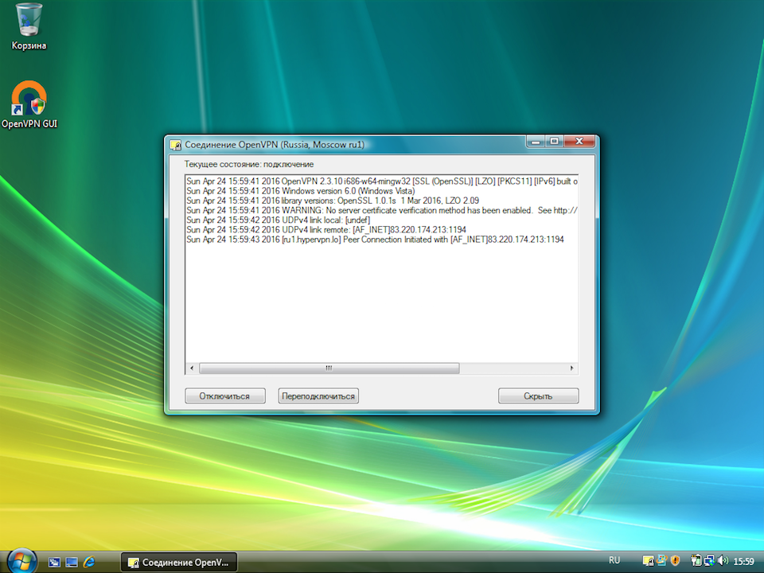This screenshot has height=573, width=764.
Task: Click the 'UDPv4 link remote' log line
Action: [326, 229]
